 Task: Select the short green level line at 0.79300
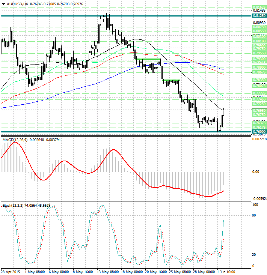click(x=148, y=59)
